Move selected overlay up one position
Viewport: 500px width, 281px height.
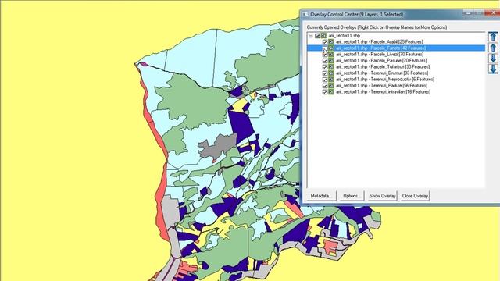click(x=493, y=48)
